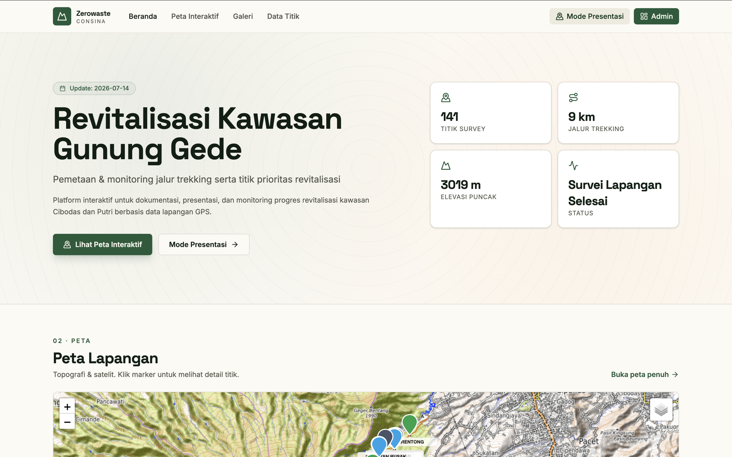The image size is (732, 457).
Task: Click activity icon on Status card
Action: tap(573, 166)
